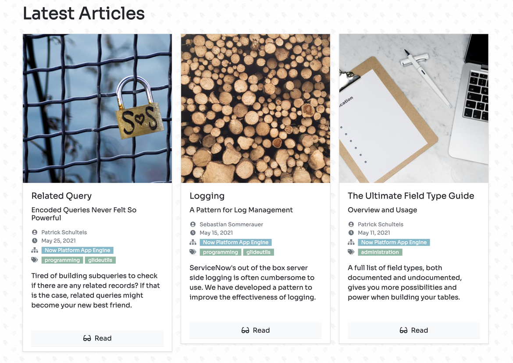Click tags icon beside administration tag
The height and width of the screenshot is (363, 513).
pyautogui.click(x=351, y=252)
